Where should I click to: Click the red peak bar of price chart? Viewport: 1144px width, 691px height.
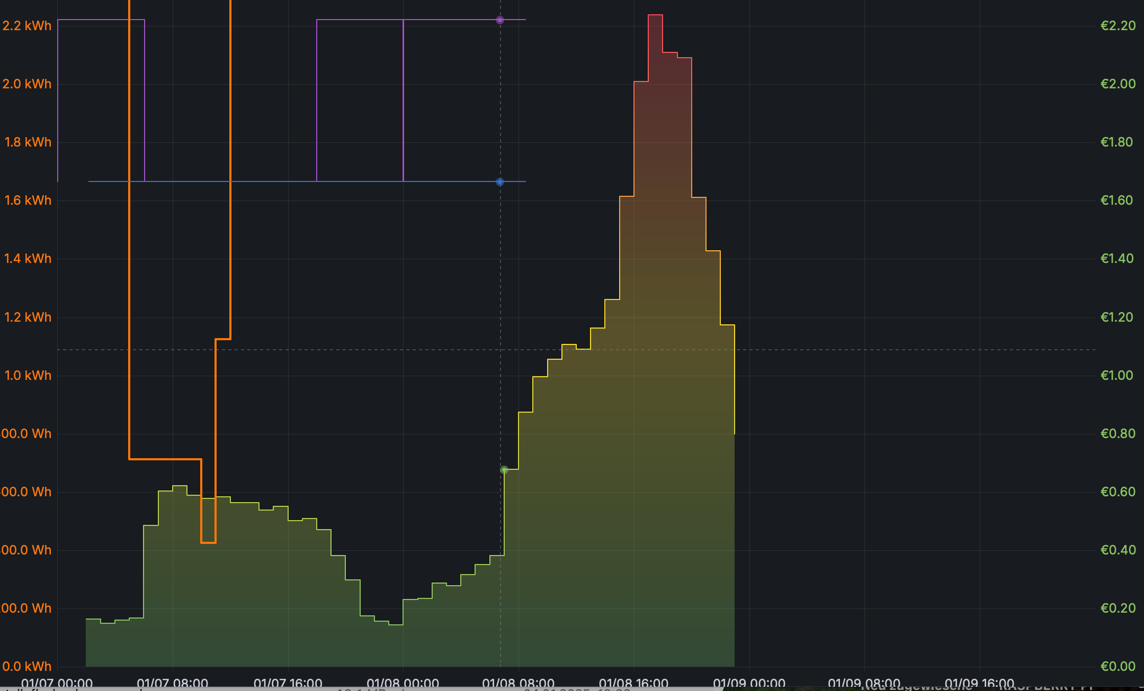655,32
